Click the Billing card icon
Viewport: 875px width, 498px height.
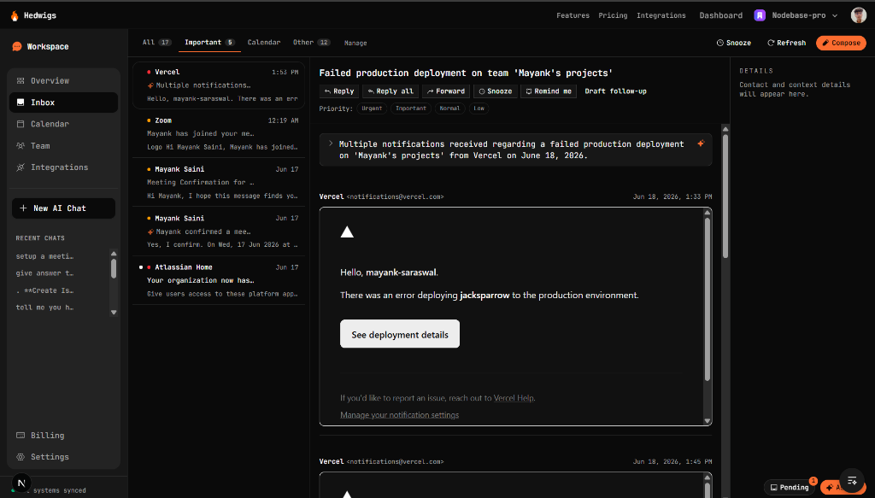(21, 436)
